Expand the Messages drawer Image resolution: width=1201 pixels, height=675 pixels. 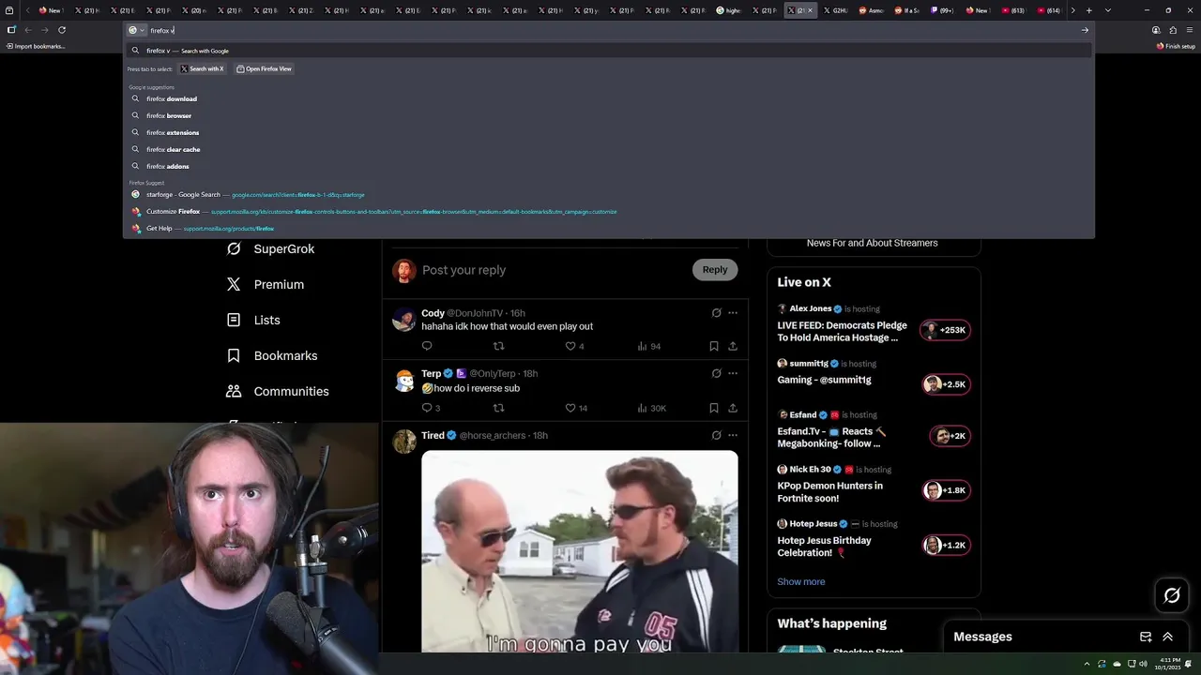coord(1168,637)
